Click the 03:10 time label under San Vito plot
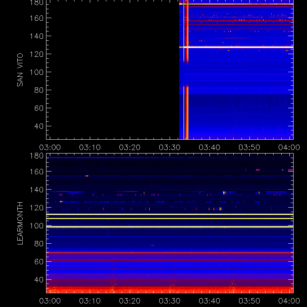This screenshot has height=307, width=307. (90, 147)
